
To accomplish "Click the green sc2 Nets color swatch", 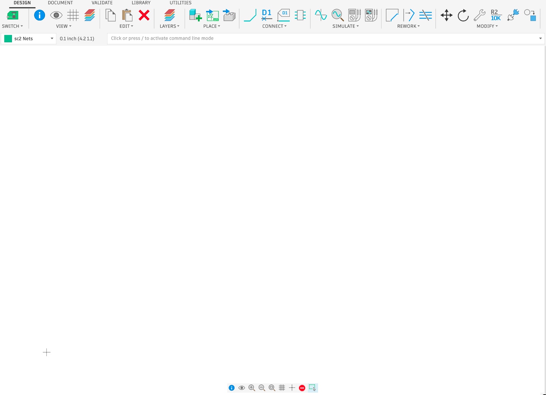I will 8,39.
